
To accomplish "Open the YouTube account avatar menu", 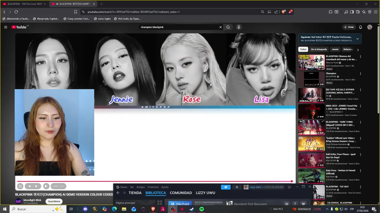I will click(370, 27).
